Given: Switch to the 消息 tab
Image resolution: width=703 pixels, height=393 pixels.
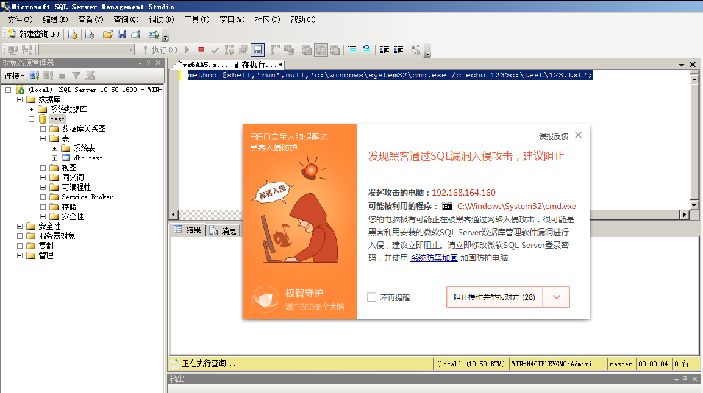Looking at the screenshot, I should click(223, 230).
